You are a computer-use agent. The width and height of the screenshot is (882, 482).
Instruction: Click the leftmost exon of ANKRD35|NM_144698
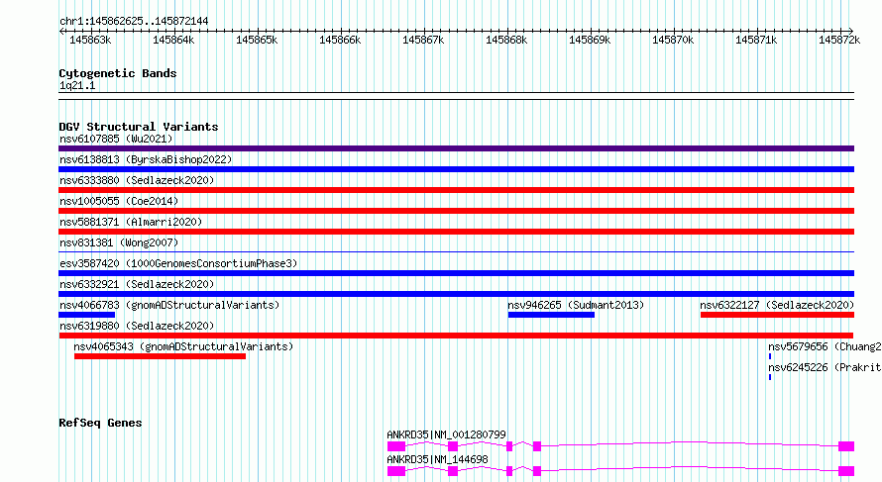[396, 471]
